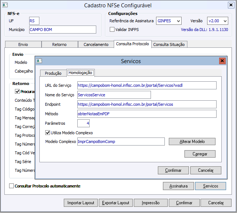Close the Servicos dialog with red X

(222, 61)
